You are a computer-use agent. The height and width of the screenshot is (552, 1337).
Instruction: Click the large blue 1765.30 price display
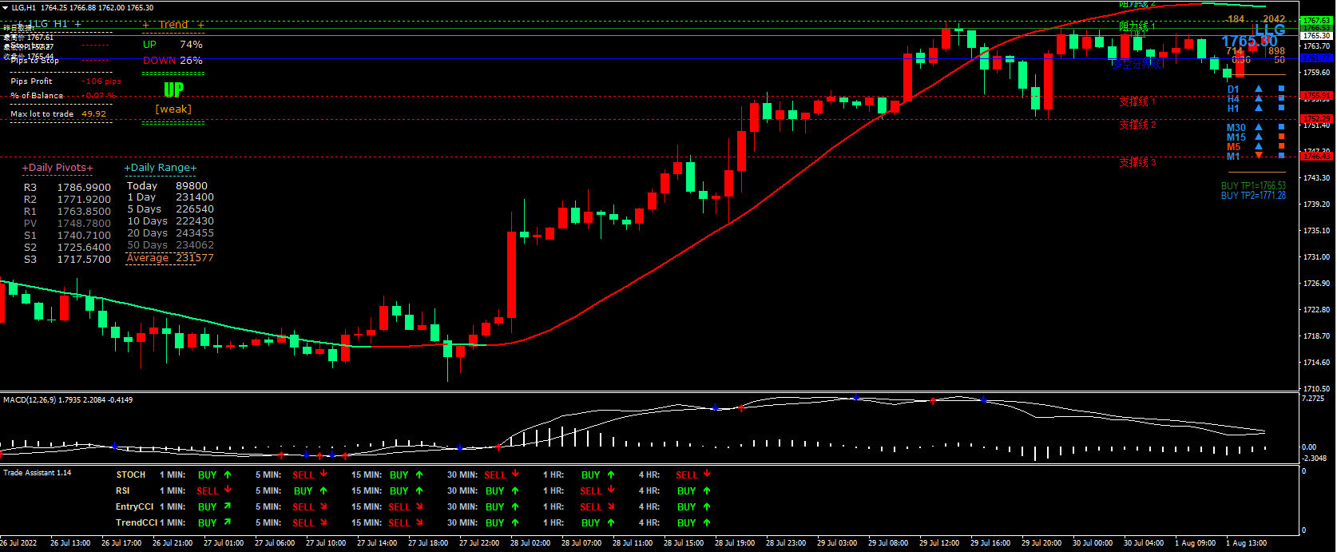(1249, 42)
